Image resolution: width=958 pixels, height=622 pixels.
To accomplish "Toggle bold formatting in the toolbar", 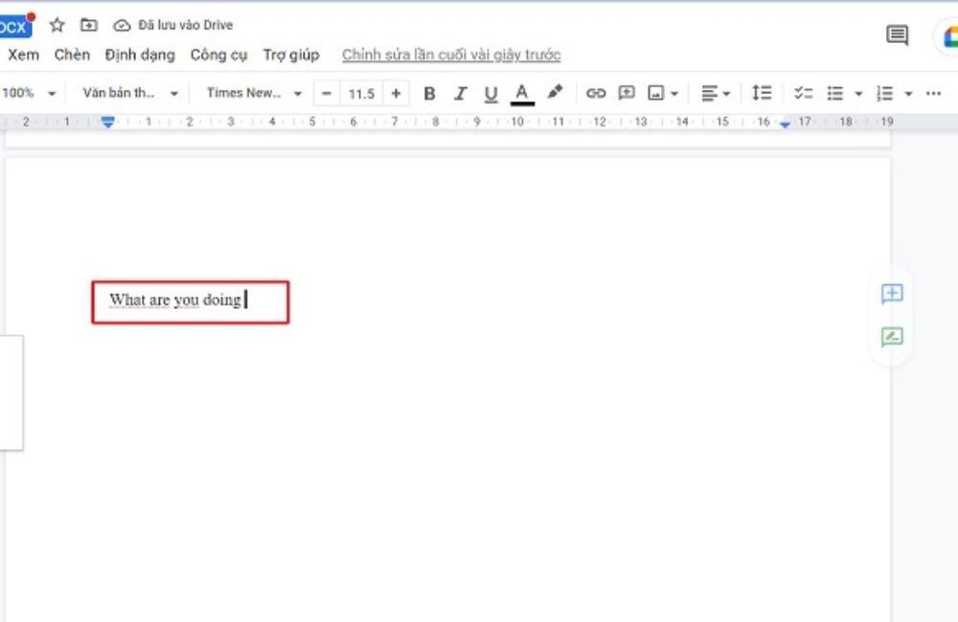I will [429, 93].
